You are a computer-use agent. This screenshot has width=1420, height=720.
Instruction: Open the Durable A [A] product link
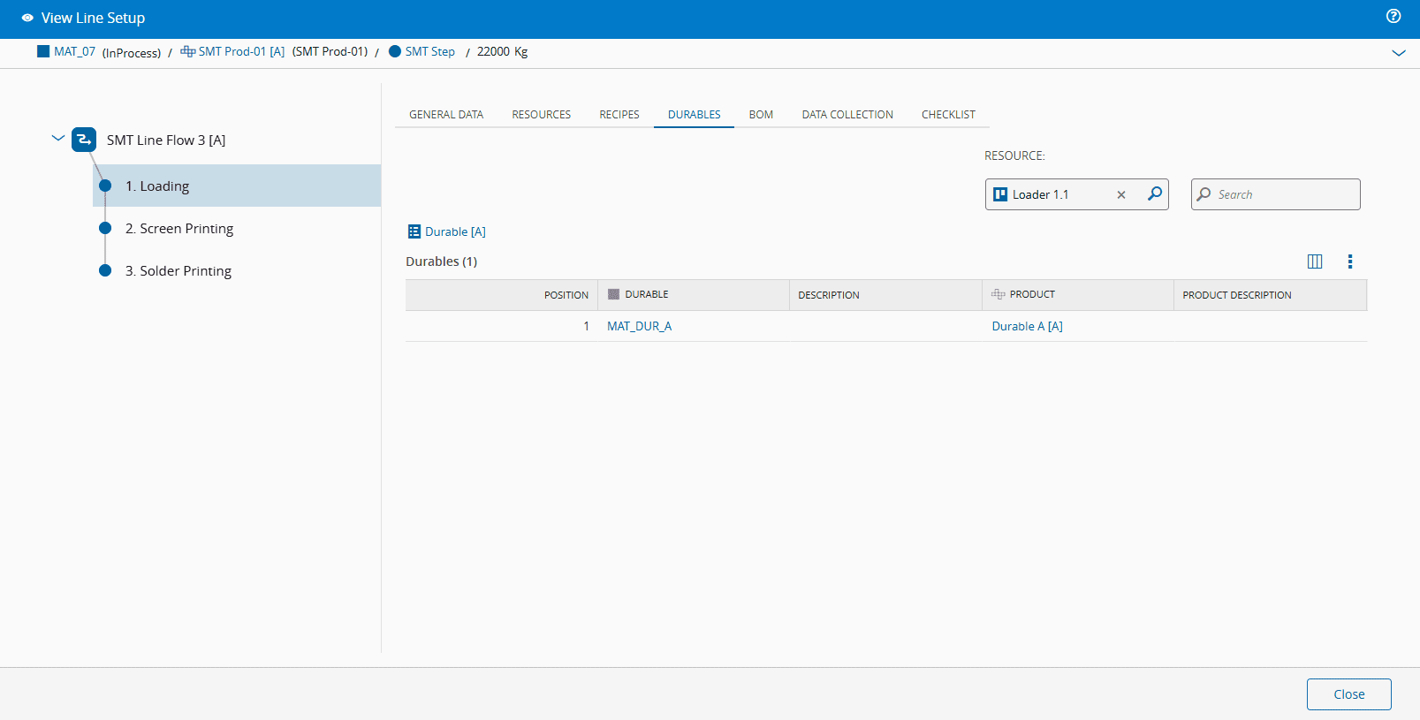pos(1027,326)
